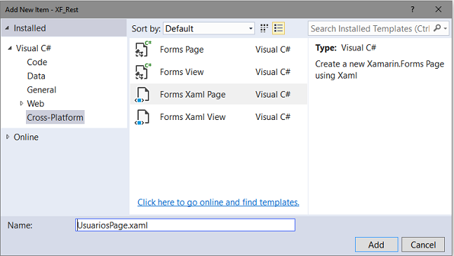Click the Cancel button
The image size is (454, 256).
click(x=423, y=245)
